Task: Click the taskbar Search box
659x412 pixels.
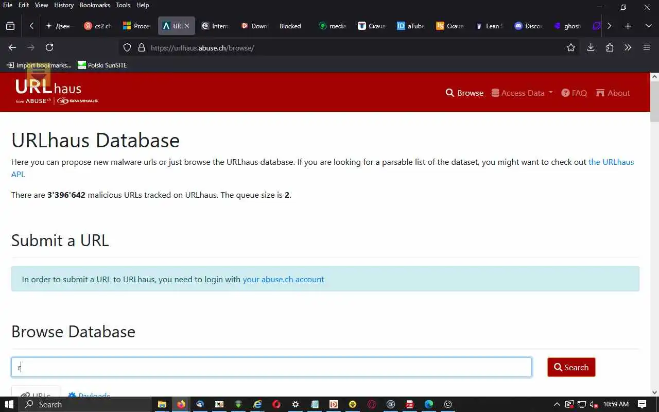Action: (x=85, y=404)
